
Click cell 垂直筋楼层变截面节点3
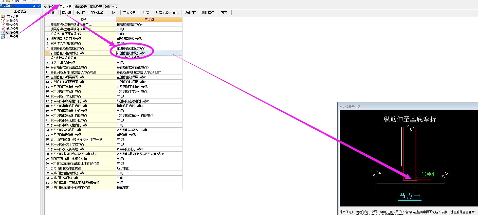click(149, 67)
